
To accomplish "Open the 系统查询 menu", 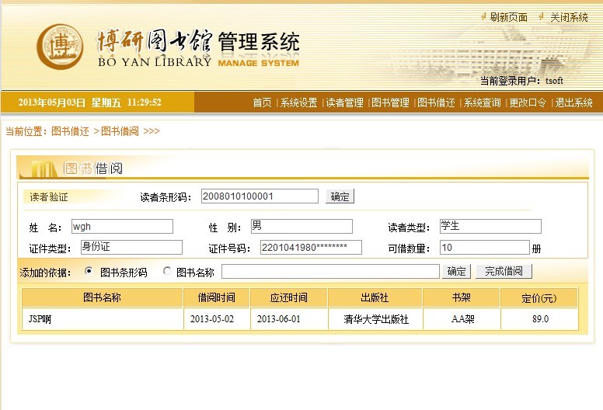I will point(483,102).
